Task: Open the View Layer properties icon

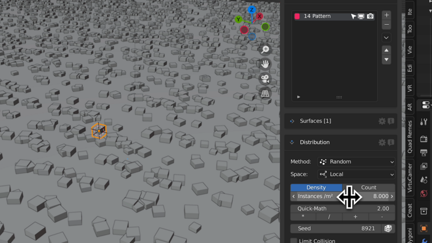Action: pos(424,166)
